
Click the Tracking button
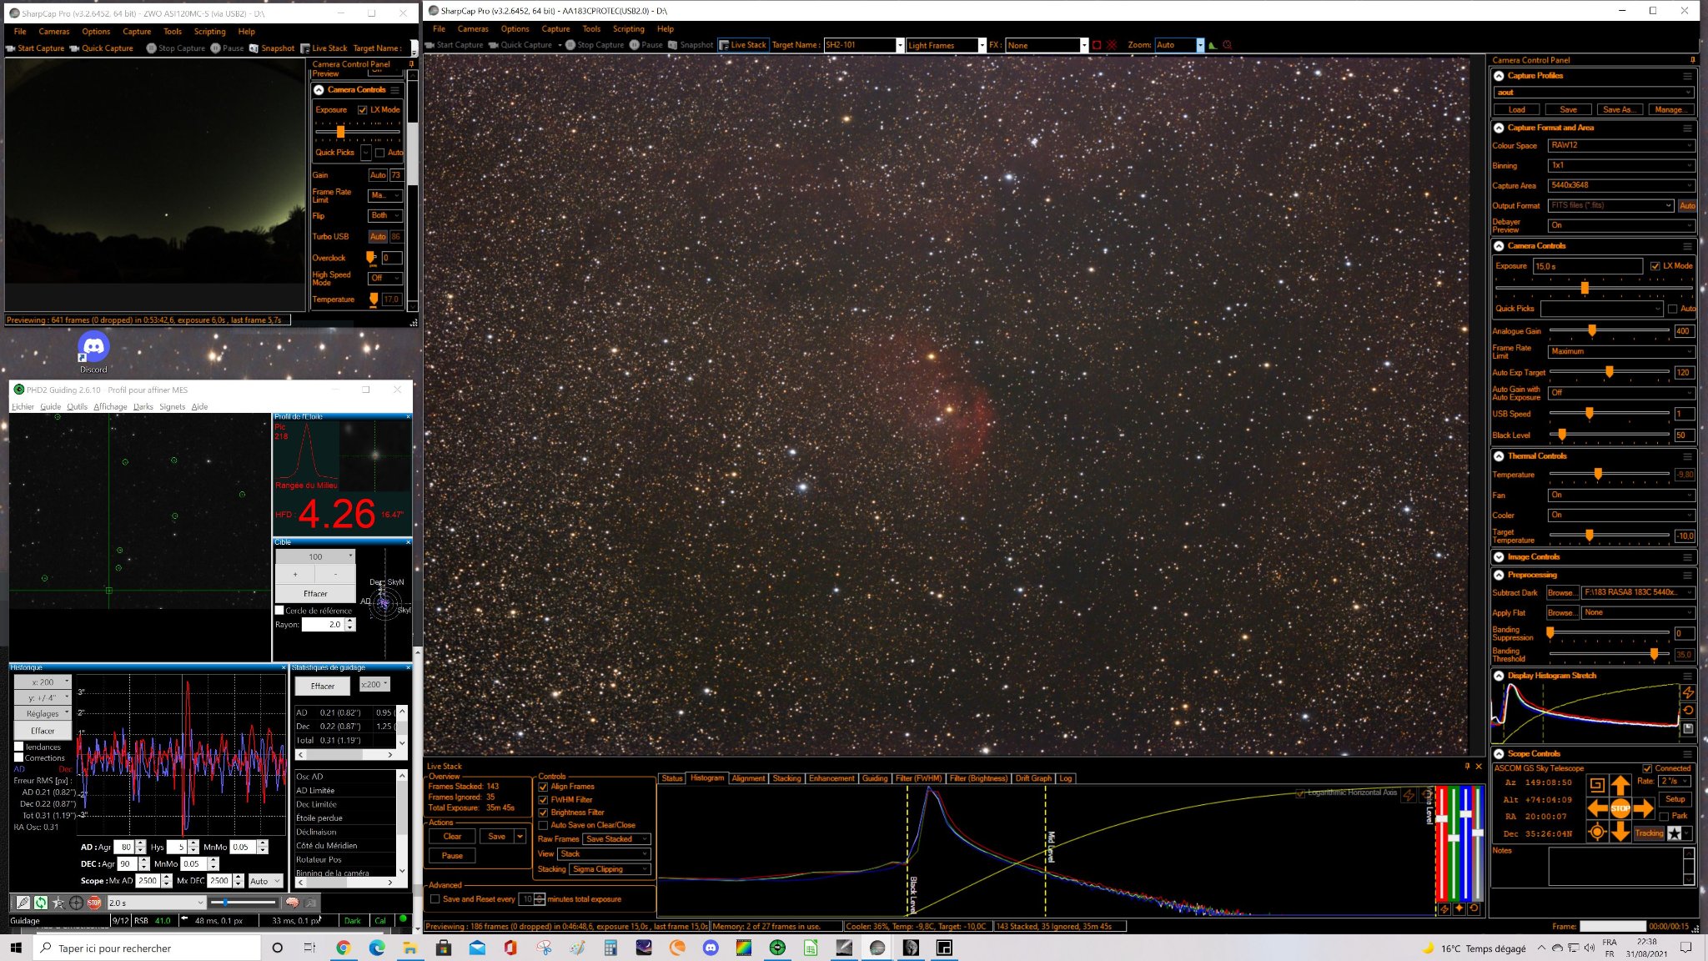1649,833
